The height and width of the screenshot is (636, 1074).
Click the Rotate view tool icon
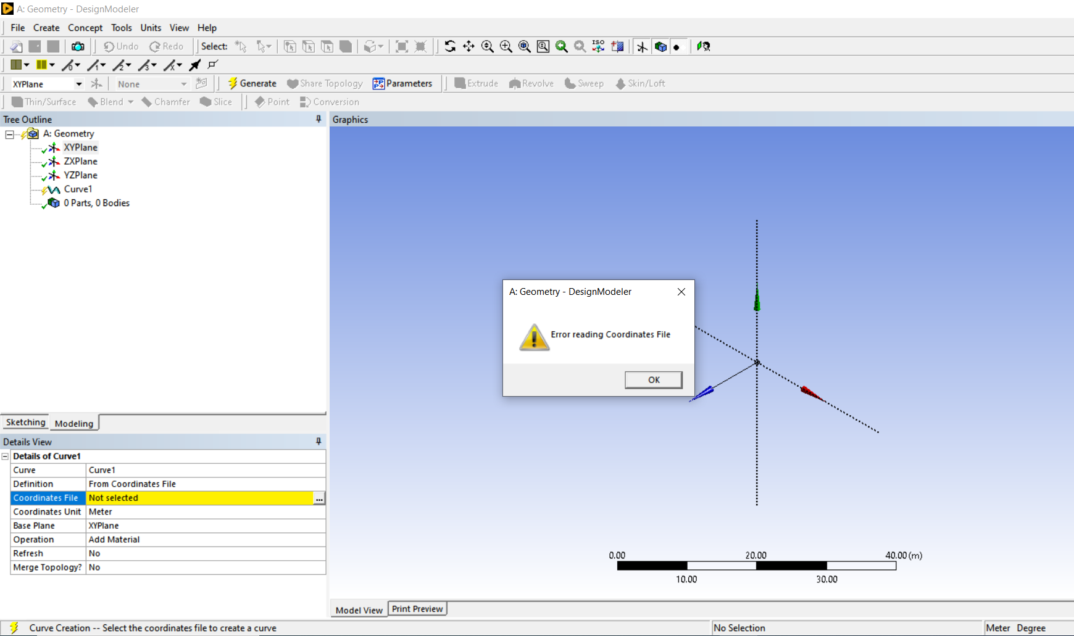450,46
